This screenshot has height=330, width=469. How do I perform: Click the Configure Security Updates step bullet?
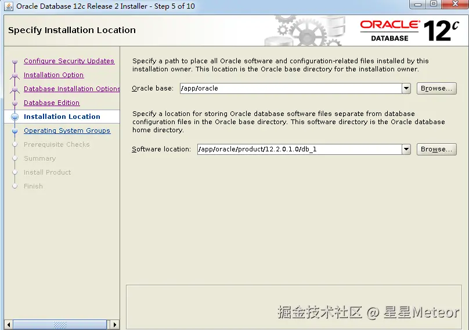(x=15, y=61)
